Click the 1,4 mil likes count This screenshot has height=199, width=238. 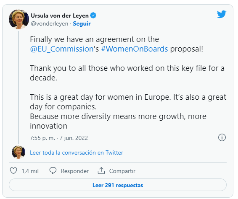pos(30,171)
